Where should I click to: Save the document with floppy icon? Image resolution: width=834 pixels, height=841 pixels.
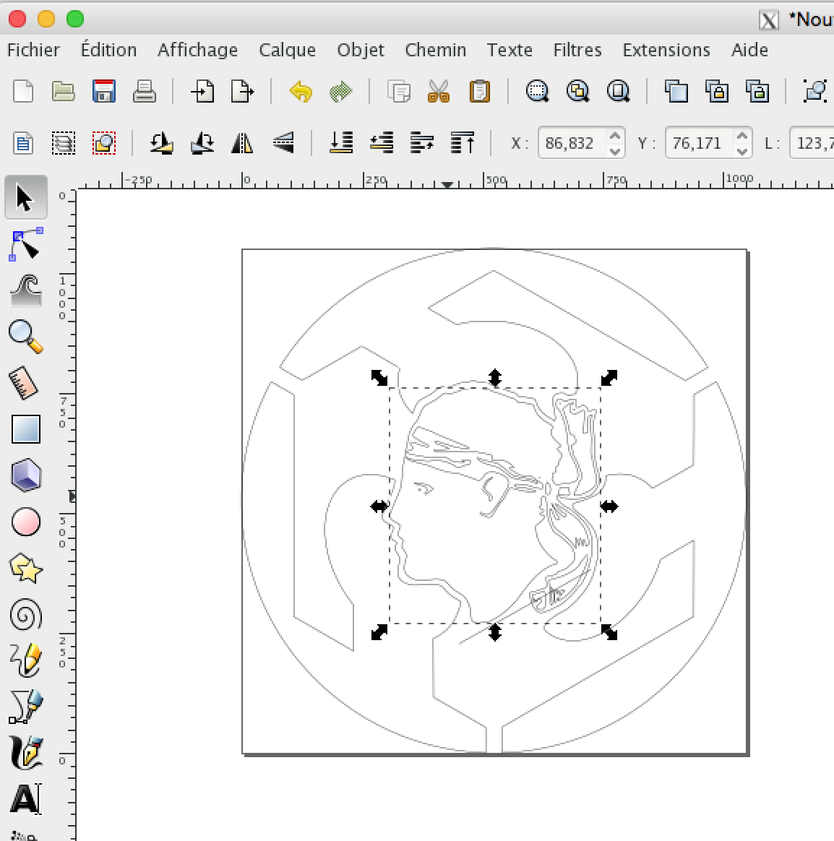point(104,91)
